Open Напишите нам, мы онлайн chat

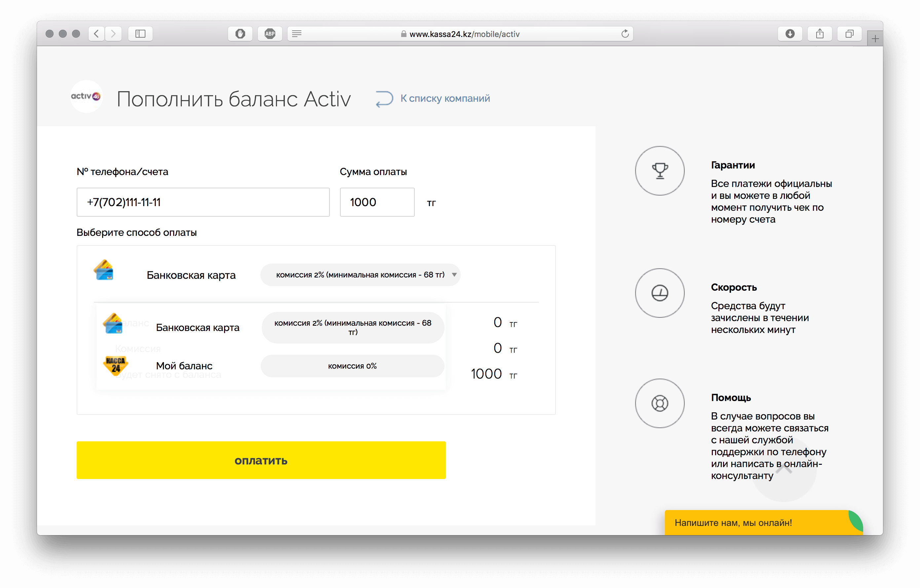[x=763, y=522]
